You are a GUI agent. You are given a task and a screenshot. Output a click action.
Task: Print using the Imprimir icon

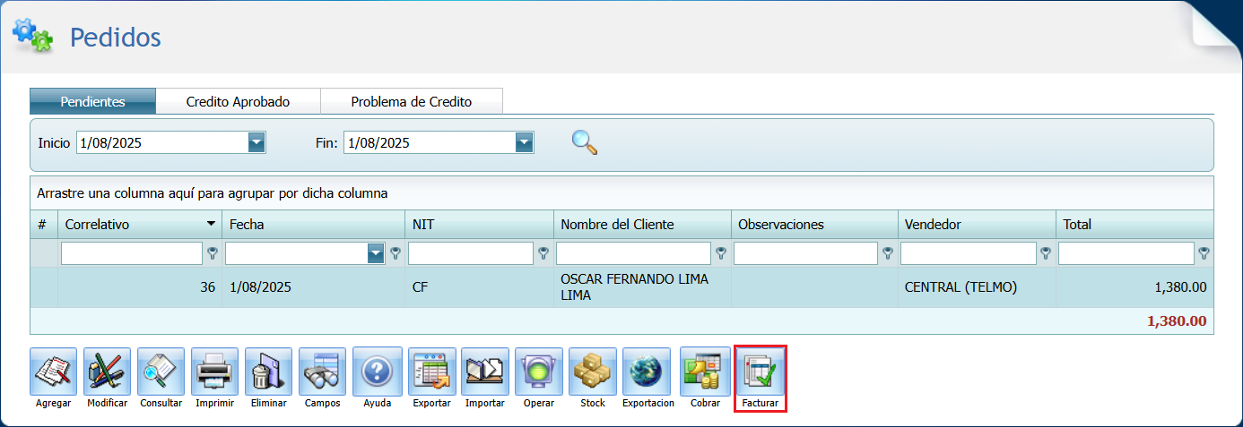(x=214, y=371)
